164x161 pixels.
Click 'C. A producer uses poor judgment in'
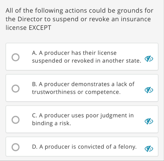[83, 116]
